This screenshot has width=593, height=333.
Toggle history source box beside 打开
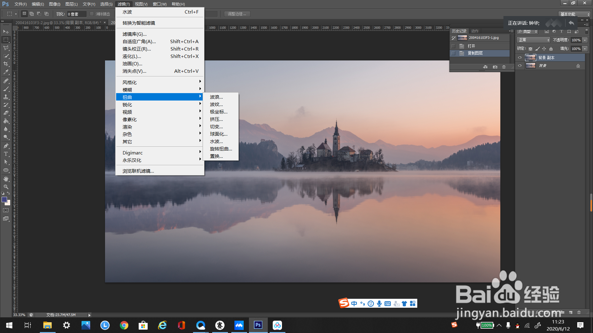click(453, 46)
